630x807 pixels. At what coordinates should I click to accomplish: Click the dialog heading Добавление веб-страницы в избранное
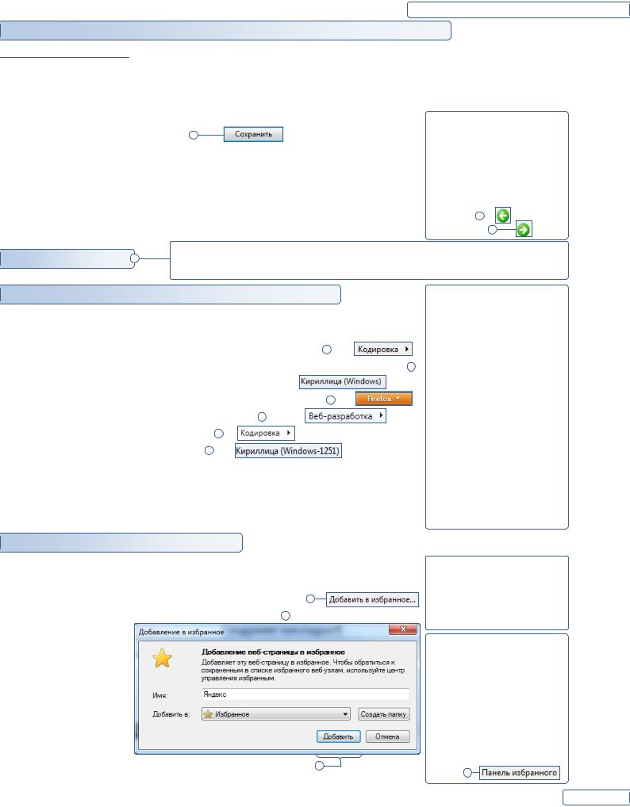point(273,652)
